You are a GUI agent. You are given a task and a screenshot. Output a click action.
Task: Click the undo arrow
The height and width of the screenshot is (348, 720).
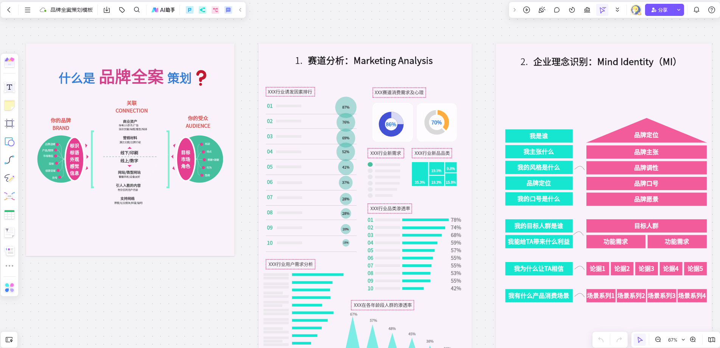[x=601, y=340]
